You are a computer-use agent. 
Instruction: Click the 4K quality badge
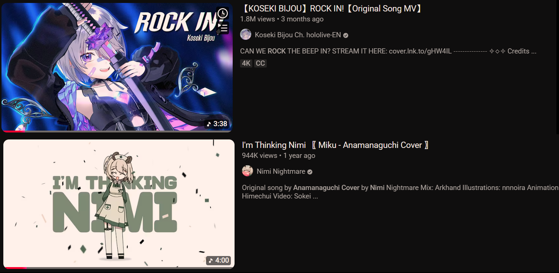(246, 63)
